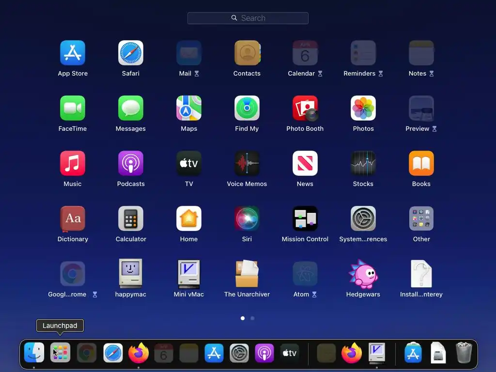Open Notes in the Launchpad grid
The image size is (496, 372).
point(421,53)
